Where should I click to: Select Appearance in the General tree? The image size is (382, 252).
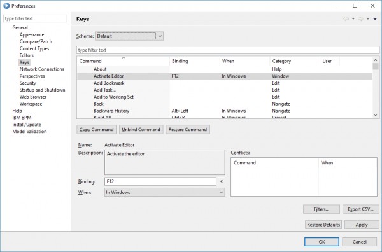click(32, 34)
